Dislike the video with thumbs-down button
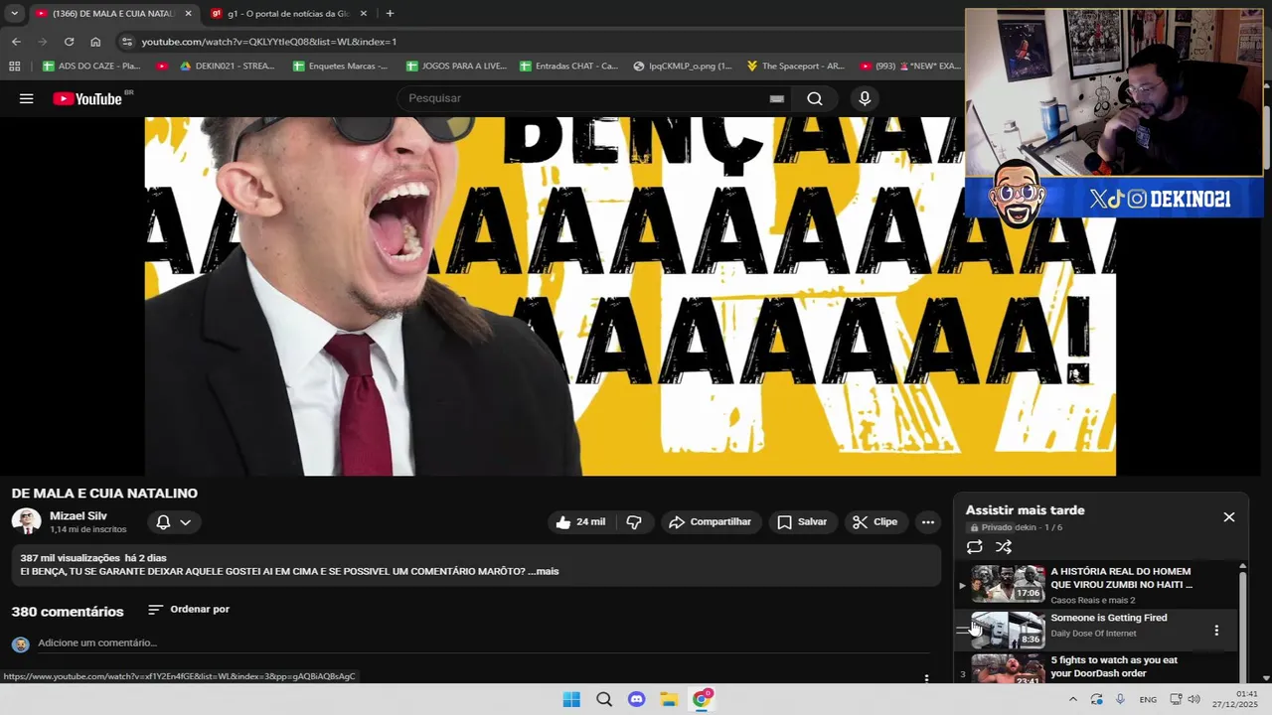This screenshot has width=1272, height=715. tap(634, 522)
